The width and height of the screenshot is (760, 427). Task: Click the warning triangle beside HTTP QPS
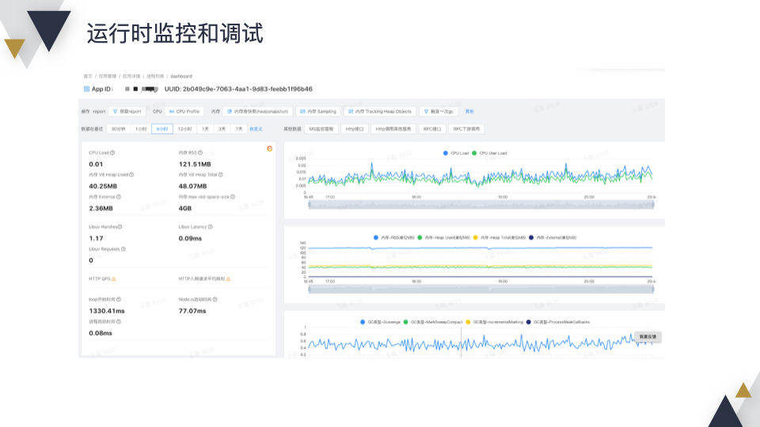point(114,279)
